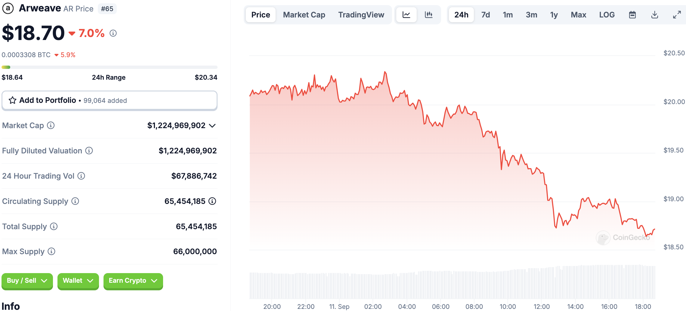Click the download chart data icon

(655, 15)
